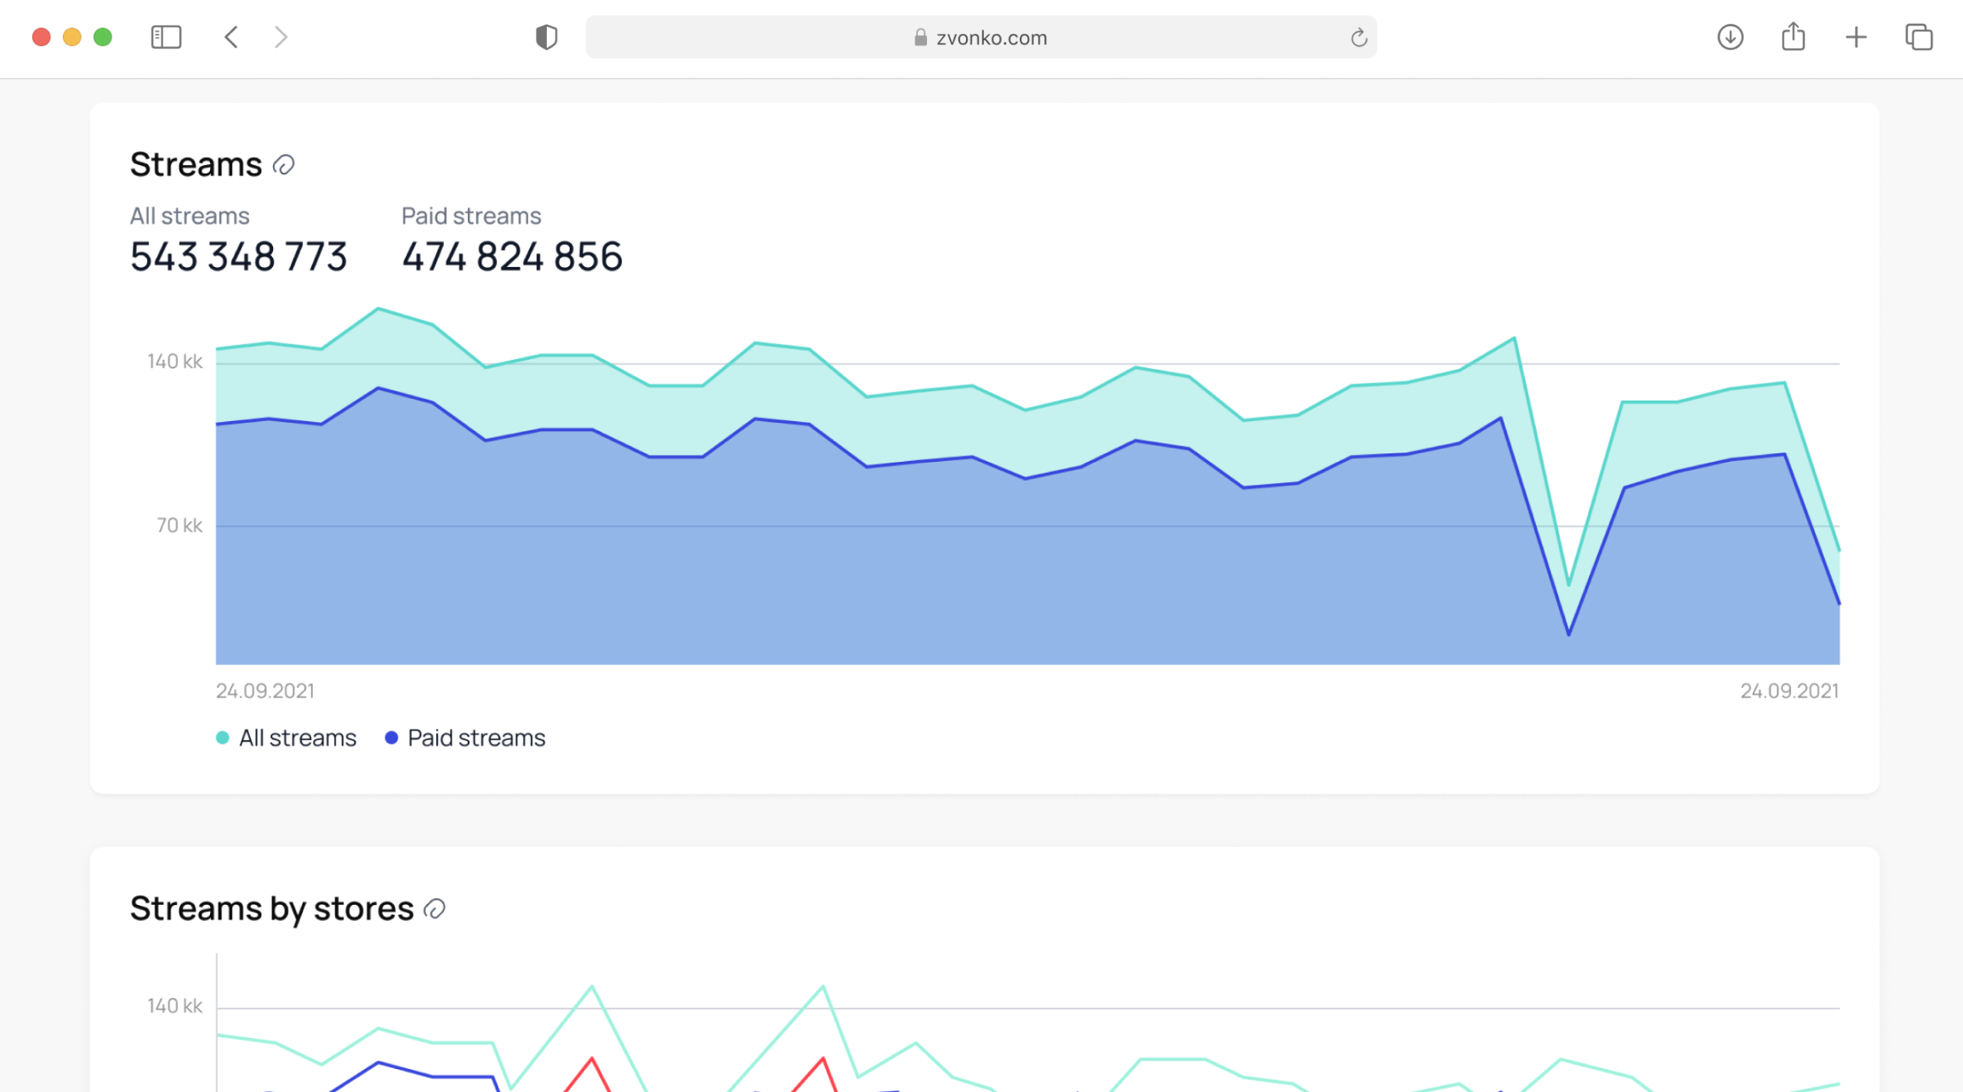Go forward using the browser forward arrow
This screenshot has width=1963, height=1092.
pos(281,37)
